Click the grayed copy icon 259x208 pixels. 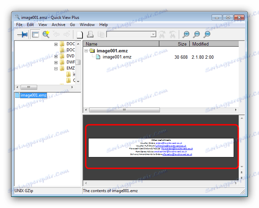tap(101, 34)
